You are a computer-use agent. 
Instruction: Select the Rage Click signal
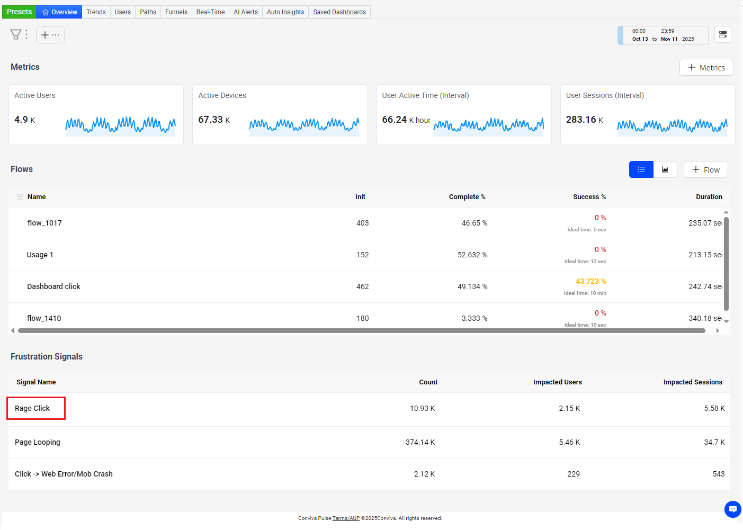click(x=33, y=408)
